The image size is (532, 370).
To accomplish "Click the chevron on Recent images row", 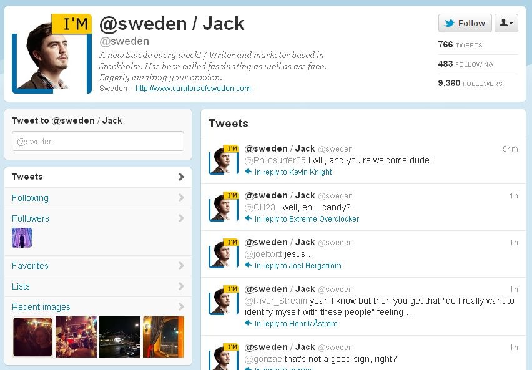I will click(x=181, y=307).
